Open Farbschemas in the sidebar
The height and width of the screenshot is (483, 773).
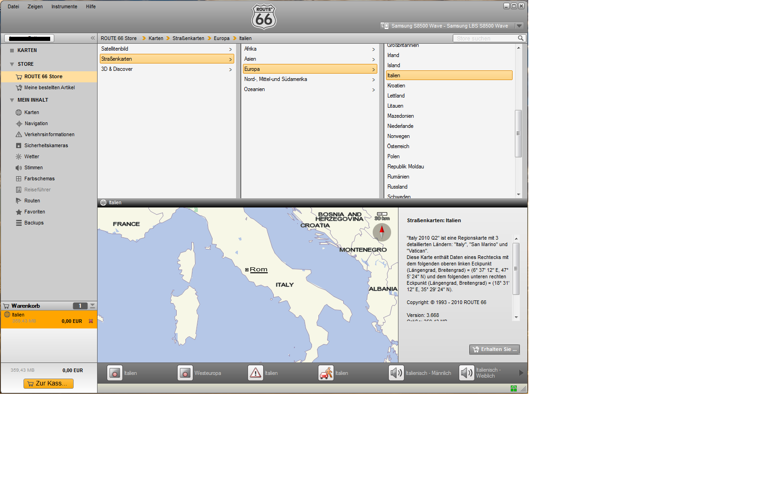tap(40, 178)
